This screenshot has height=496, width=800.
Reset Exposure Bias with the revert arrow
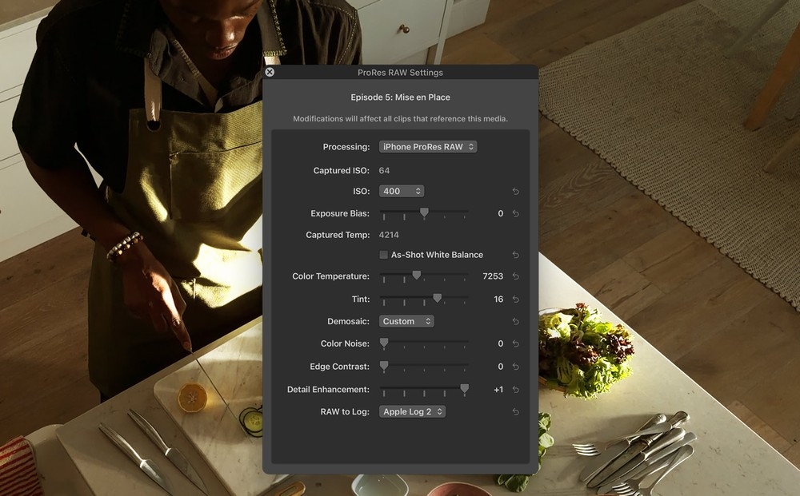515,214
